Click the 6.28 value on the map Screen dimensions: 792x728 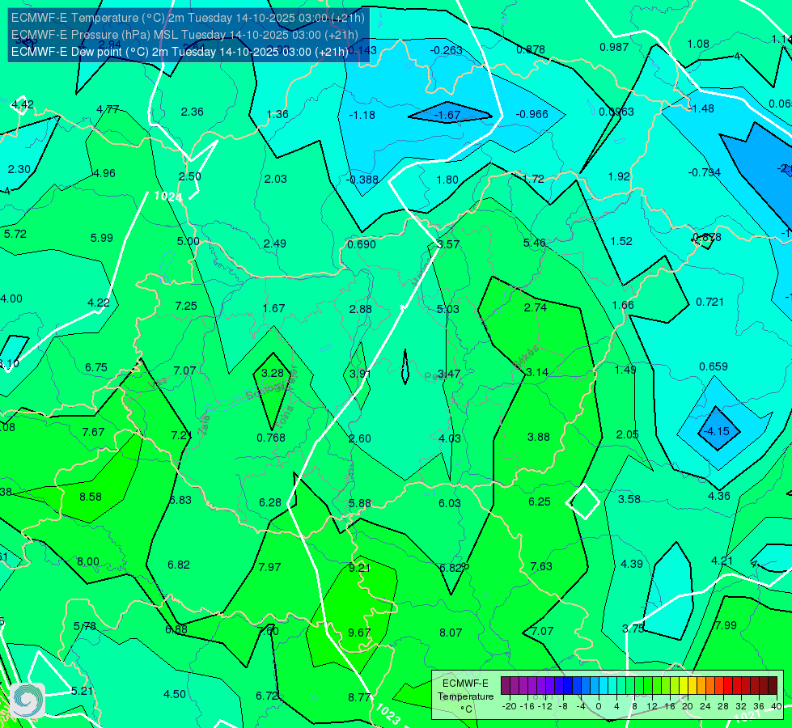pos(270,502)
